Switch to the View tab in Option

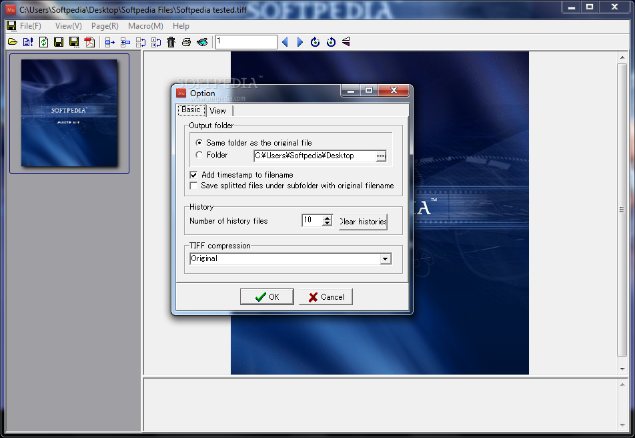click(219, 110)
